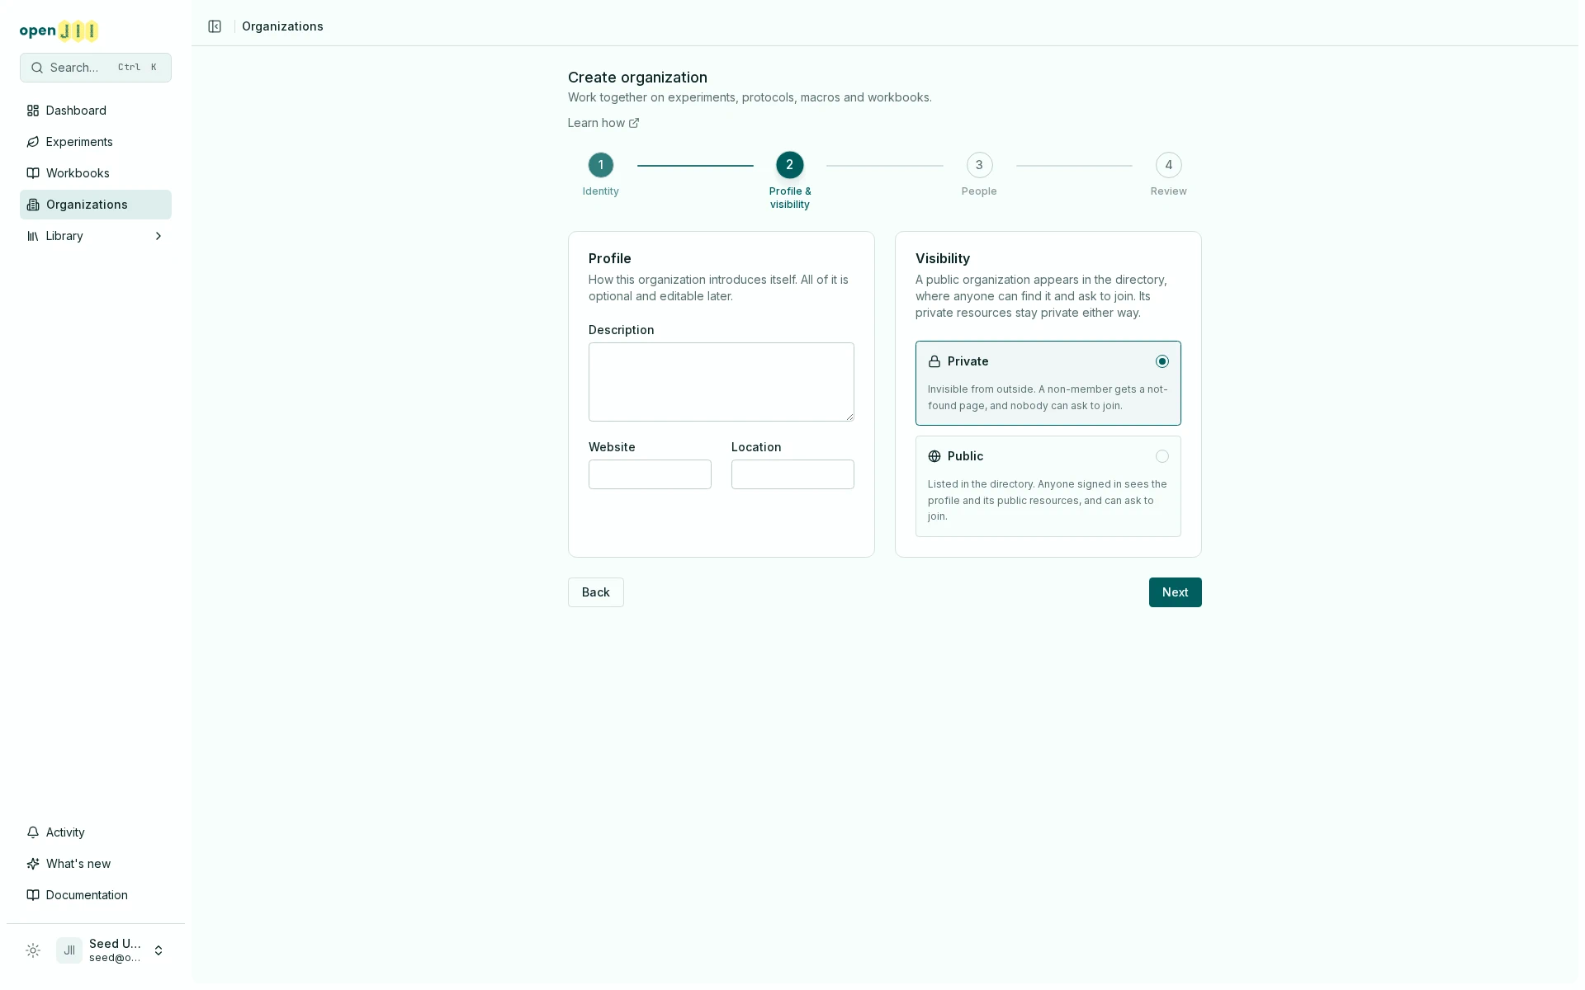Screen dimensions: 1585x990
Task: Click the globe icon on the Public option
Action: 934,456
